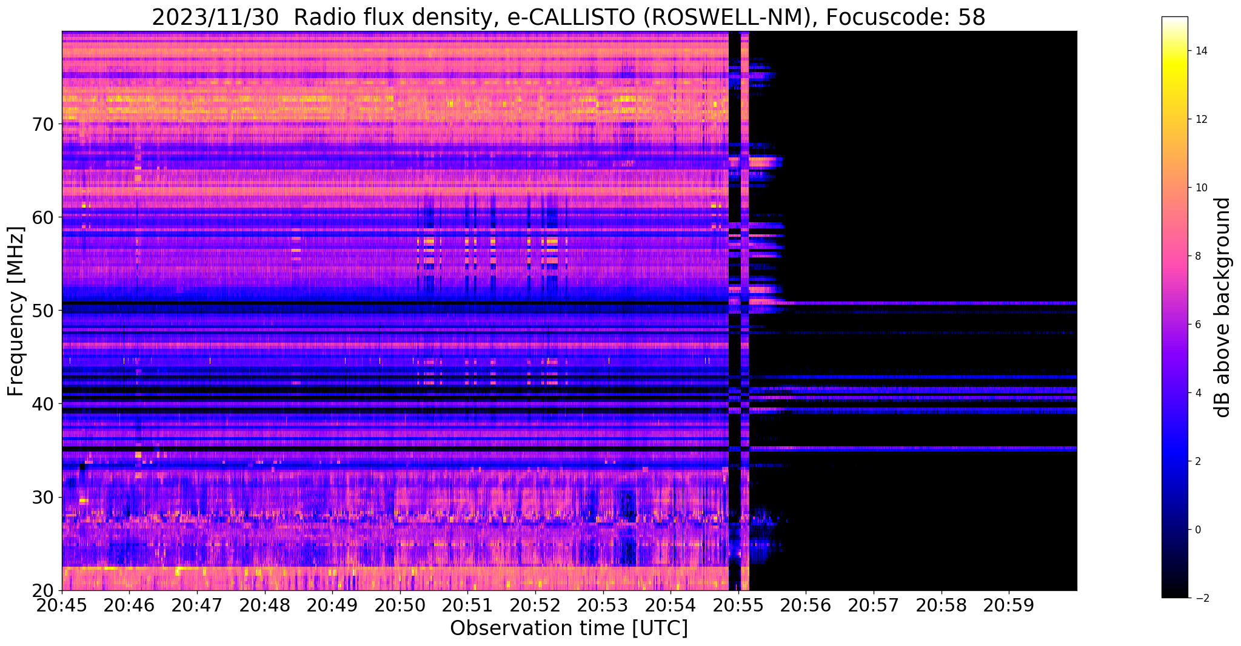Click the 20:47 time tick label
Viewport: 1241px width, 646px height.
(197, 605)
